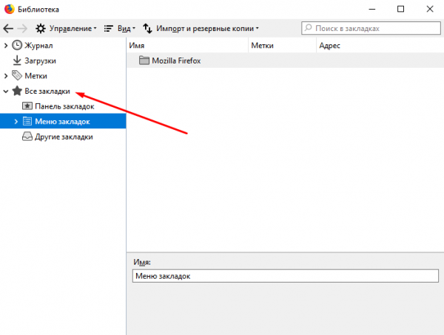Maximize the Библиотека window
Viewport: 444px width, 335px height.
(x=400, y=9)
